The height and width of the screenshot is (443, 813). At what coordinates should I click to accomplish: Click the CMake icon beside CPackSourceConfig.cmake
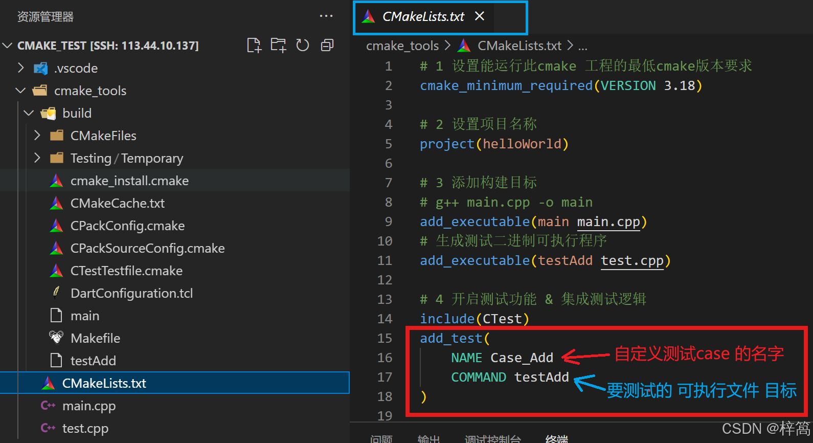(56, 248)
